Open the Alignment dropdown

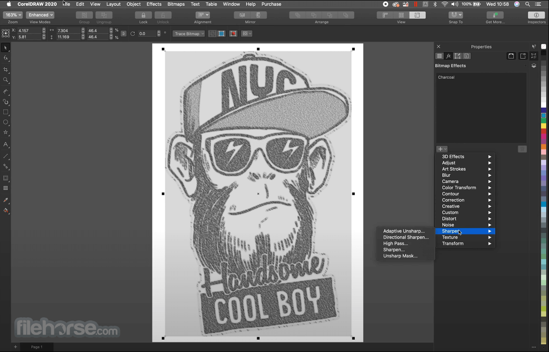point(202,15)
